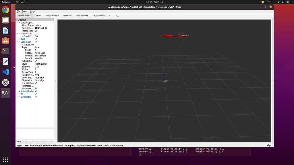Disable the Grid display checkbox
The height and width of the screenshot is (165, 294).
click(x=36, y=39)
